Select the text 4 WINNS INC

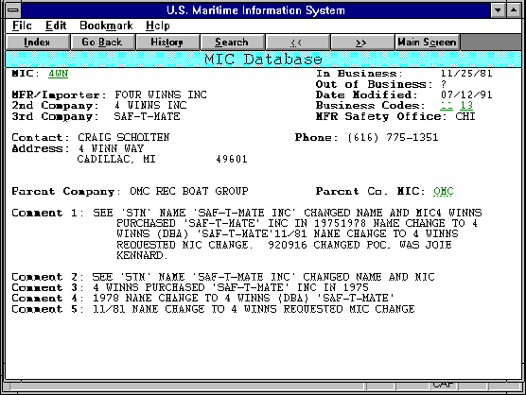click(150, 106)
